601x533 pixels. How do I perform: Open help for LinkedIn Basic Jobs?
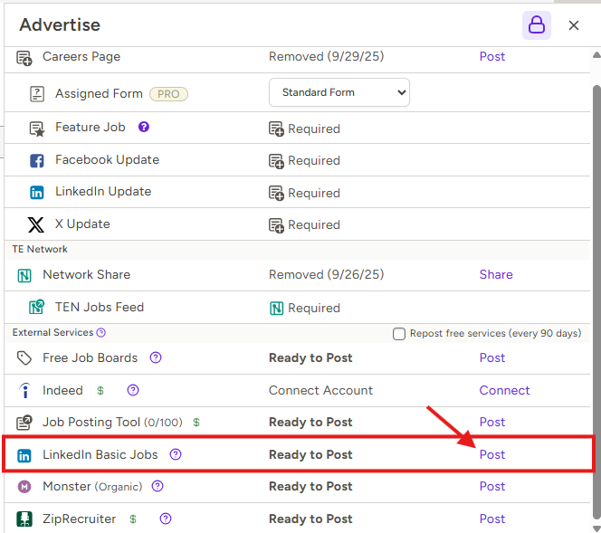tap(176, 454)
